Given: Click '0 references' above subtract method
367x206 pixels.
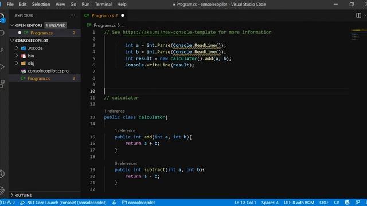Looking at the screenshot, I should pyautogui.click(x=126, y=163).
